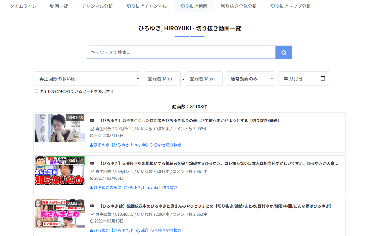The height and width of the screenshot is (236, 370).
Task: Click the text いいね数 65,047本
Action: pyautogui.click(x=153, y=172)
